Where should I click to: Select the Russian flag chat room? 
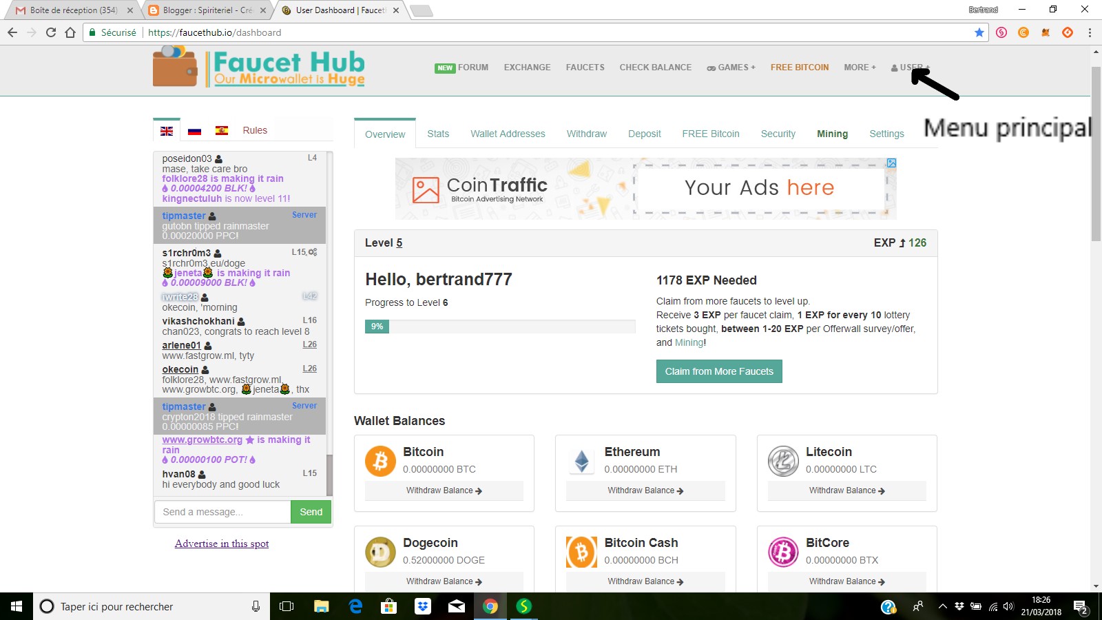click(x=194, y=131)
